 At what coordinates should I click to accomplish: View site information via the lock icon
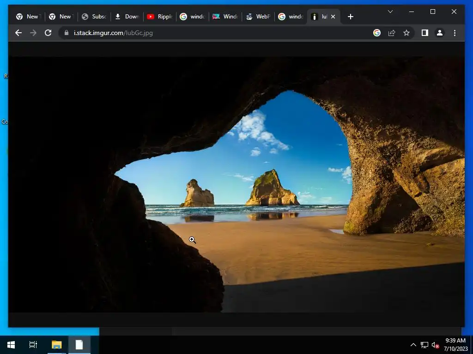pyautogui.click(x=66, y=33)
